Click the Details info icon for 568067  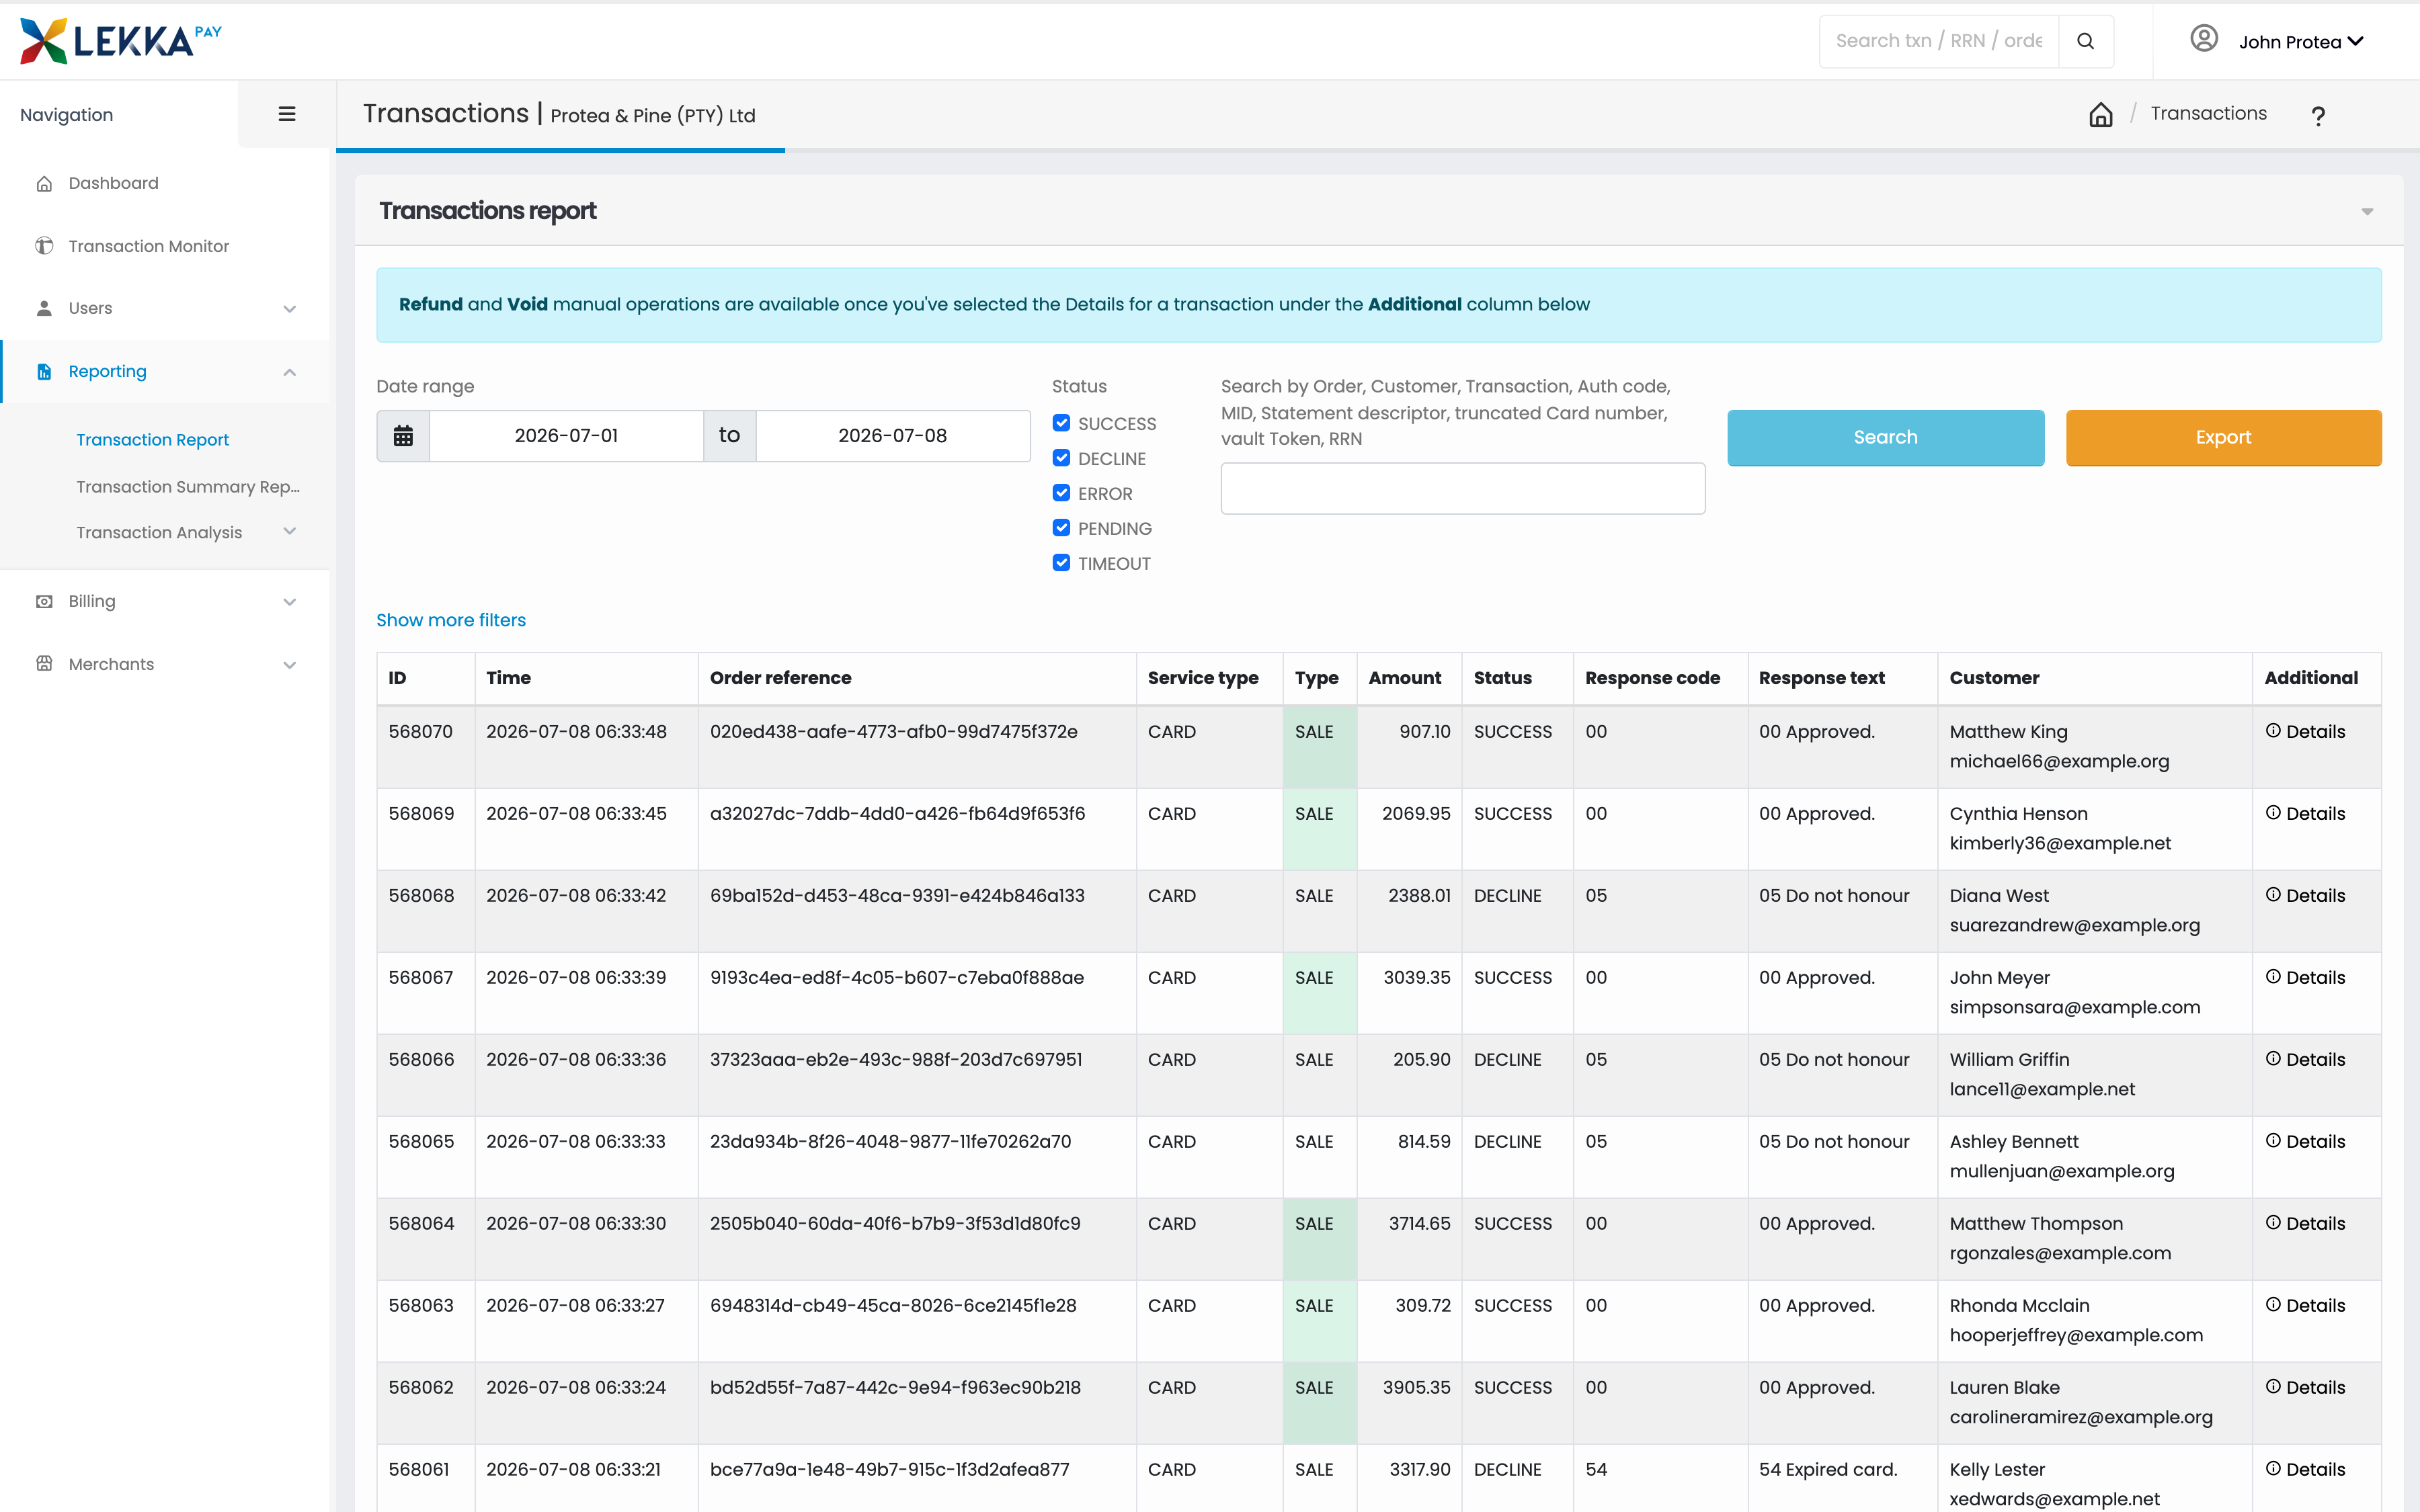point(2273,977)
